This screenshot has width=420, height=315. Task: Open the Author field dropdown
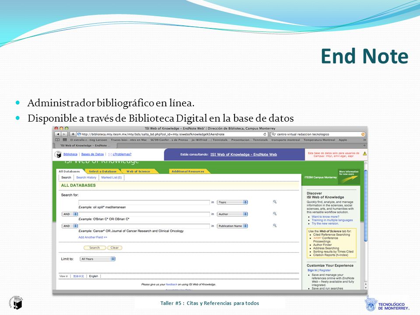click(x=232, y=214)
